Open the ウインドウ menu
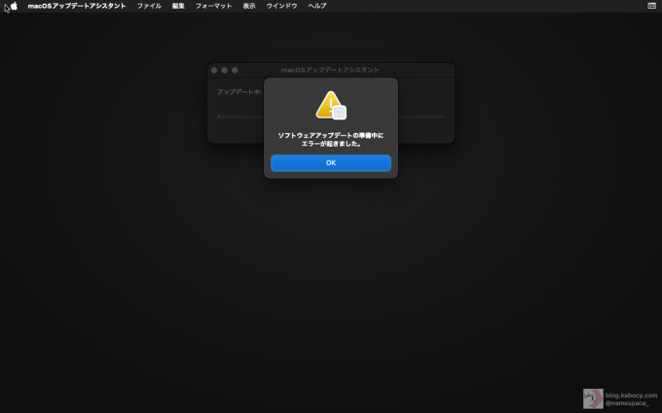Image resolution: width=662 pixels, height=413 pixels. 281,6
